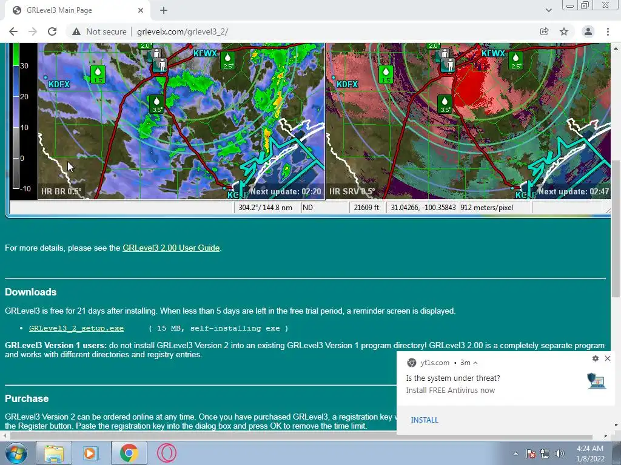This screenshot has height=465, width=621.
Task: Close the yt1s.com notification
Action: tap(608, 358)
